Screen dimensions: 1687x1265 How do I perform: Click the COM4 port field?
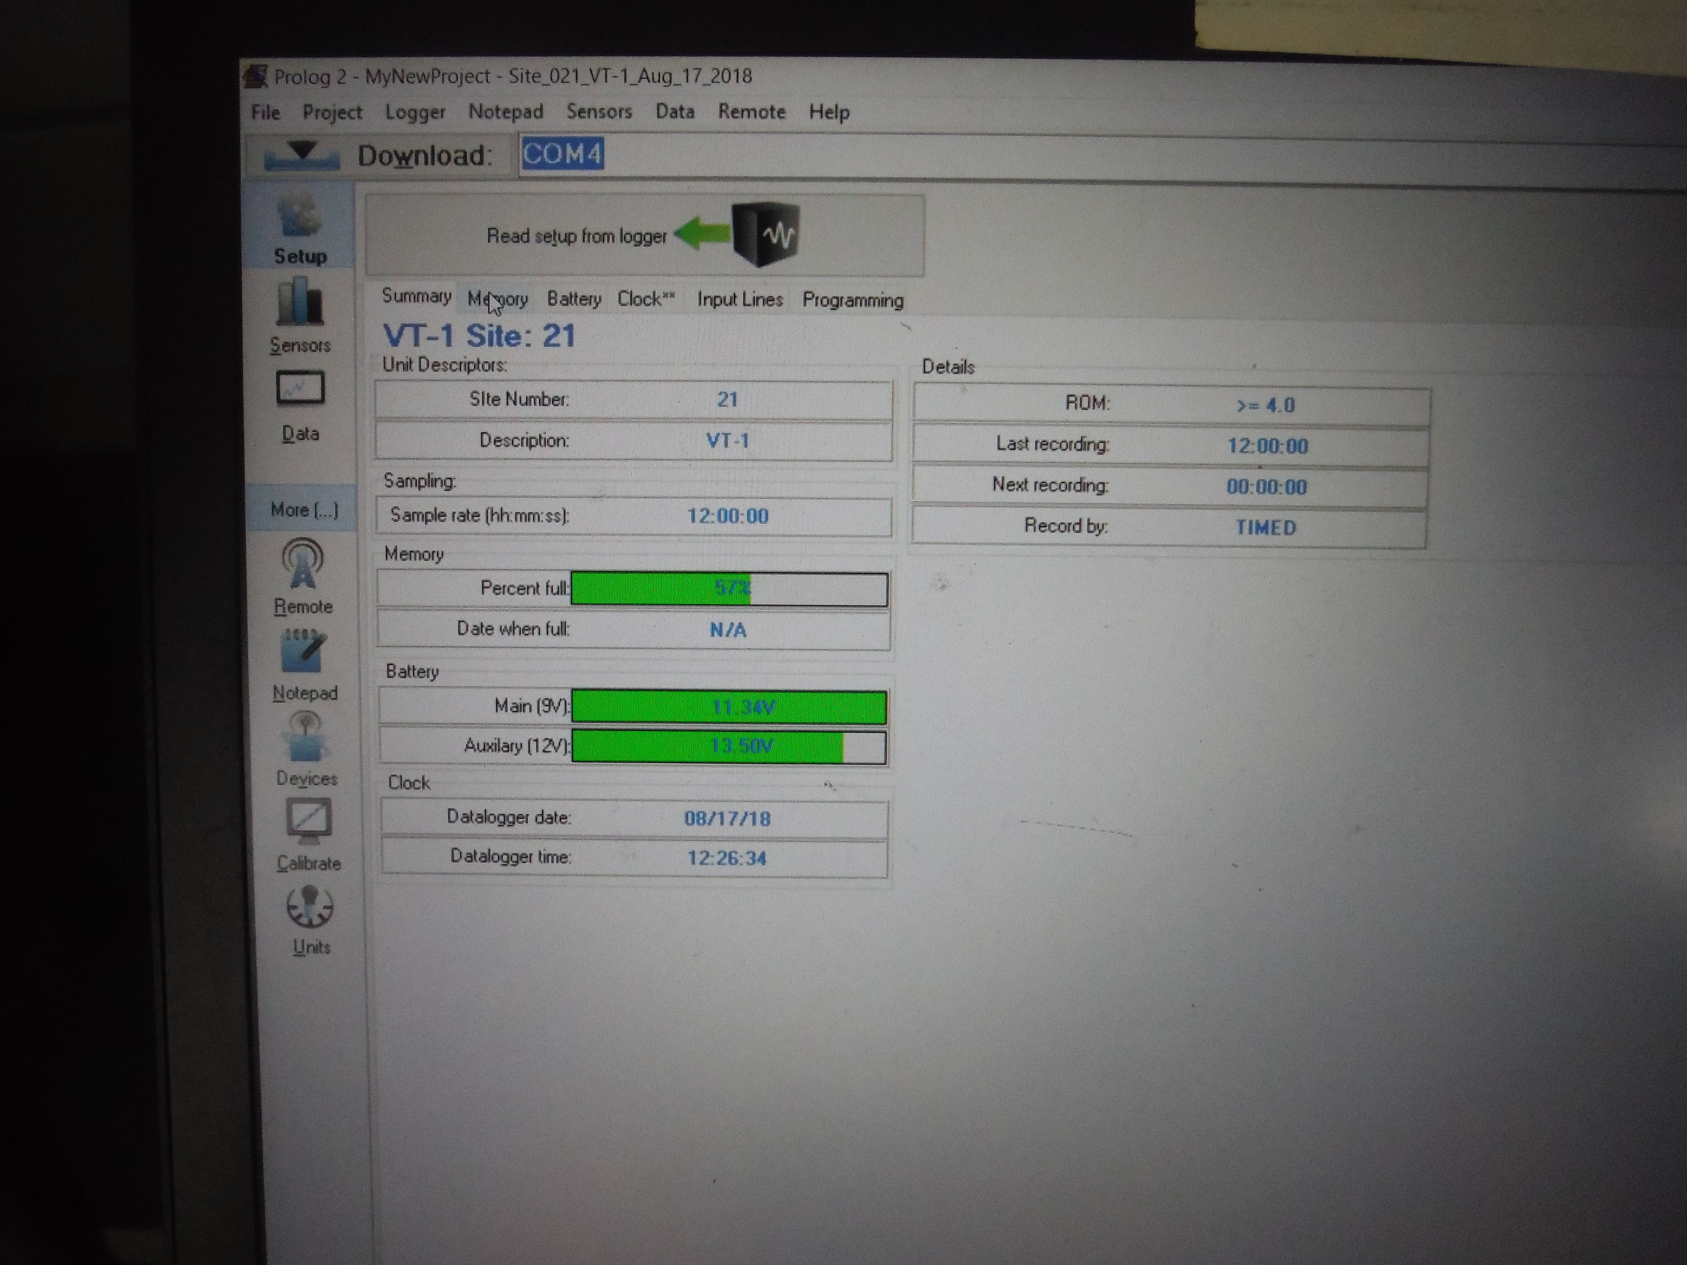coord(563,155)
